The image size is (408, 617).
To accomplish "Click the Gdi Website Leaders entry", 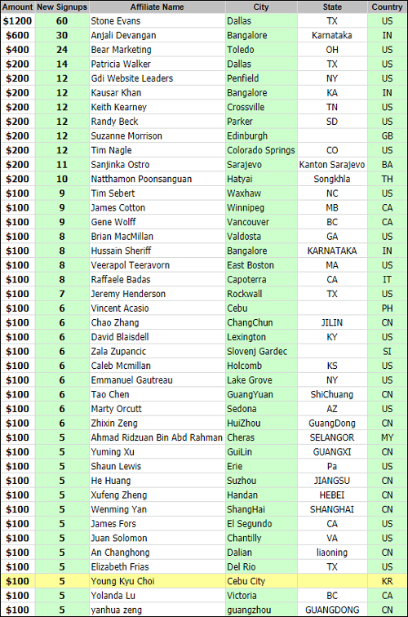I will click(132, 78).
